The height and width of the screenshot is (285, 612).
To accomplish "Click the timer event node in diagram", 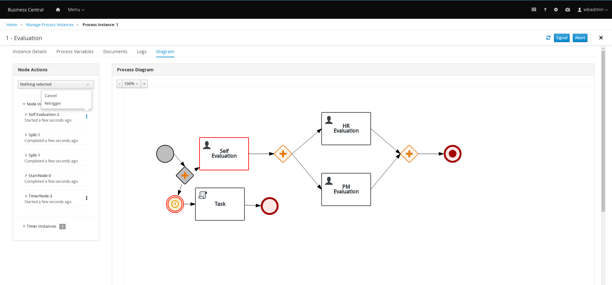I will point(175,204).
